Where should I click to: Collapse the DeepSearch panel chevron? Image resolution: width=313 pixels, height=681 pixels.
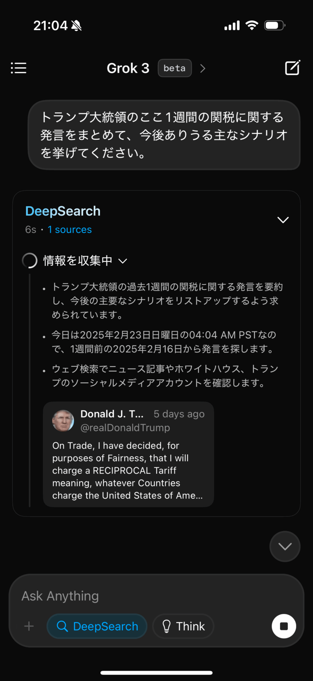coord(283,220)
